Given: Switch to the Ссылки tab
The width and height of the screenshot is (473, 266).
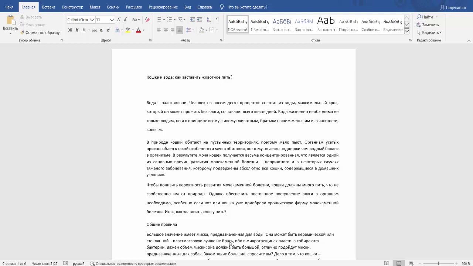Looking at the screenshot, I should pyautogui.click(x=113, y=7).
